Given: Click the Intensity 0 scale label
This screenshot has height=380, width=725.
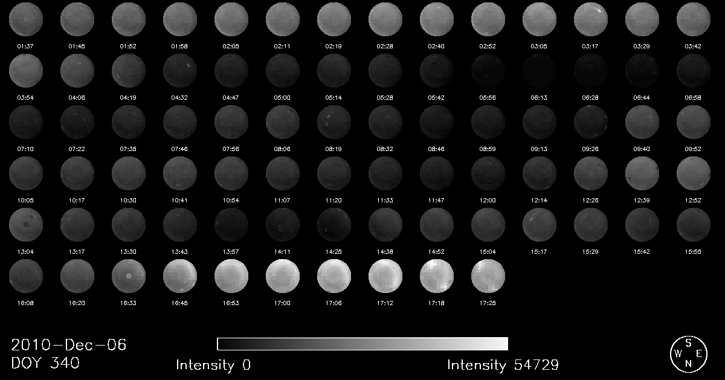Looking at the screenshot, I should (x=213, y=365).
